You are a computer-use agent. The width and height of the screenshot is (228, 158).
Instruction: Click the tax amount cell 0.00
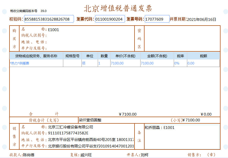coord(203,63)
